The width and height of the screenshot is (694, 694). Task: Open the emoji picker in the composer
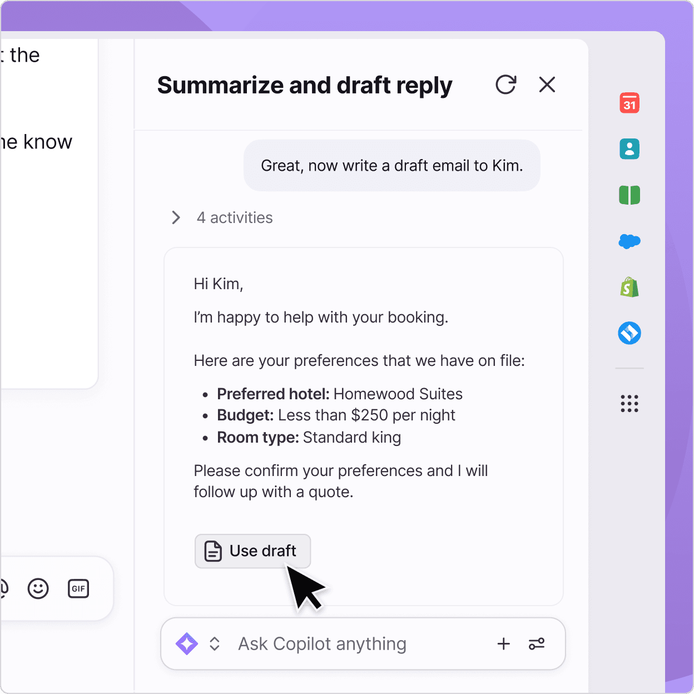[38, 588]
